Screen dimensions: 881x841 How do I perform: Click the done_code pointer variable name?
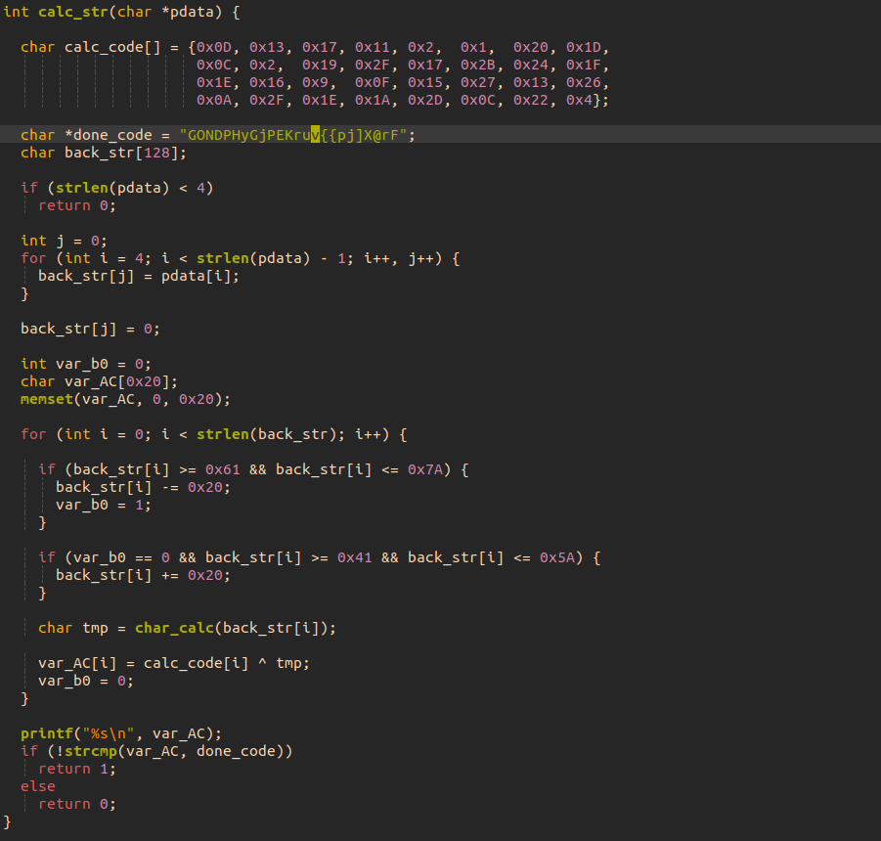click(x=112, y=135)
